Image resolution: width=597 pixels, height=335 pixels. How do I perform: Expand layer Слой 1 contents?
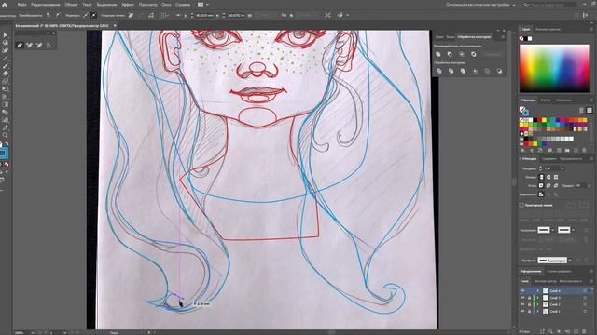pyautogui.click(x=538, y=312)
